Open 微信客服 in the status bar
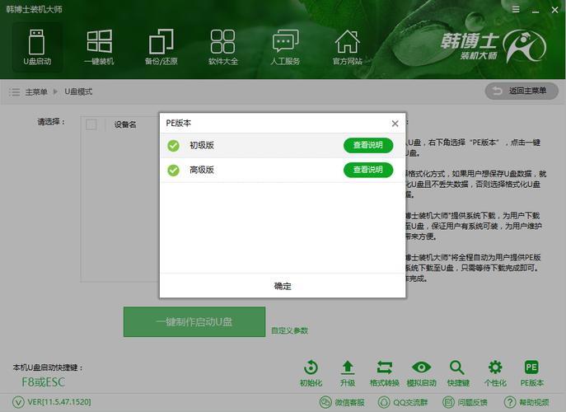 point(342,402)
